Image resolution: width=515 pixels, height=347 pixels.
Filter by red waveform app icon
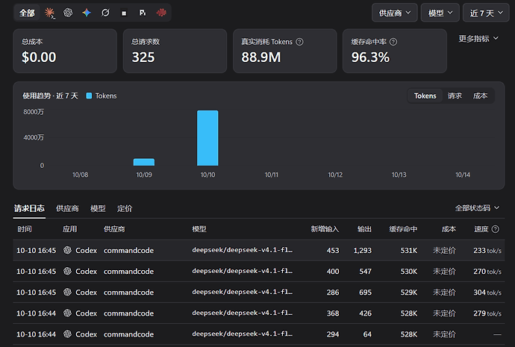161,13
